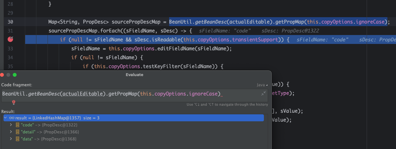The height and width of the screenshot is (149, 396).
Task: Open the Java language dropdown
Action: pyautogui.click(x=262, y=85)
